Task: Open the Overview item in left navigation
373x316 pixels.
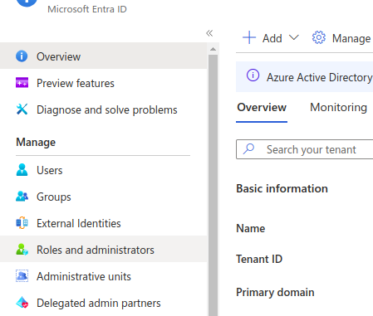Action: 104,56
